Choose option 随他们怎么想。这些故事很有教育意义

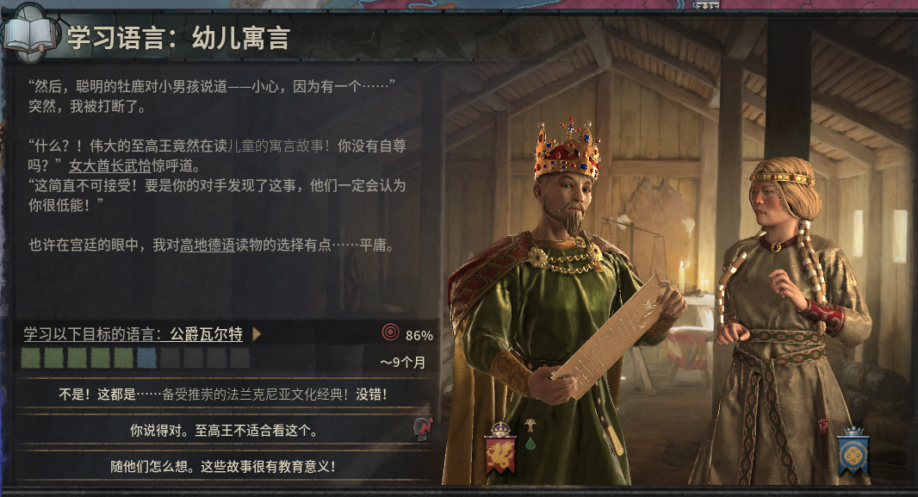(223, 467)
